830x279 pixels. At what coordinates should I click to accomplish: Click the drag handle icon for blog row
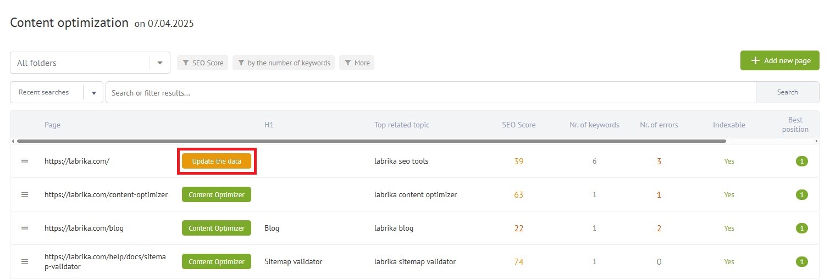coord(25,228)
